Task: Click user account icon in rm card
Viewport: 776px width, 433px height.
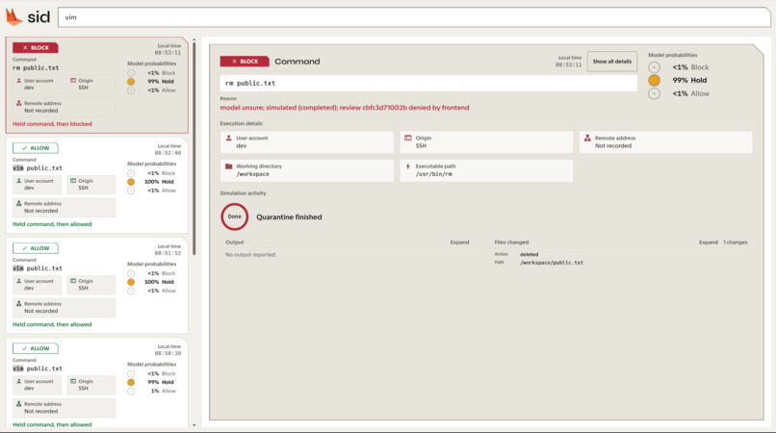Action: point(19,80)
